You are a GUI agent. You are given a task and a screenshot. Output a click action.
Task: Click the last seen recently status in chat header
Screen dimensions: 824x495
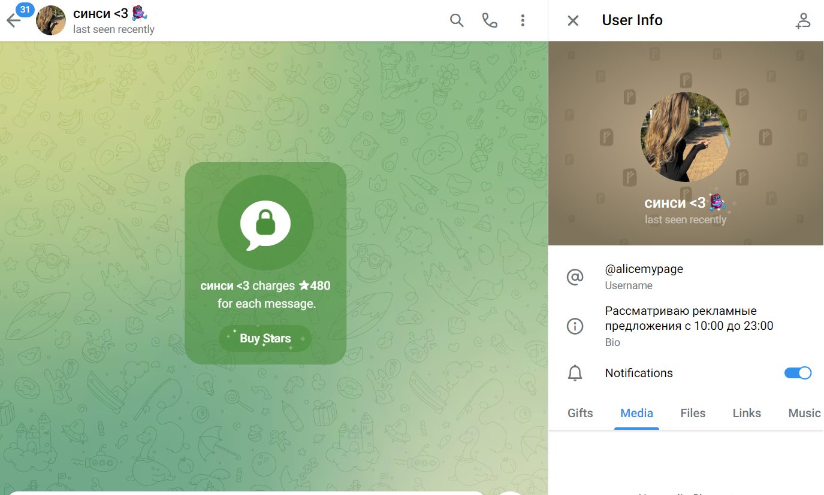click(114, 29)
